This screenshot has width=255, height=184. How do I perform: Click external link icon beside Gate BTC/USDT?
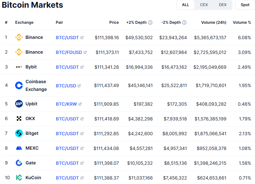82,163
